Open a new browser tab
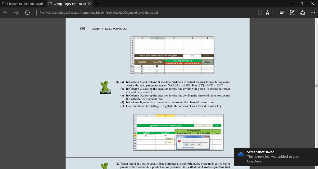Image resolution: width=318 pixels, height=169 pixels. click(97, 4)
